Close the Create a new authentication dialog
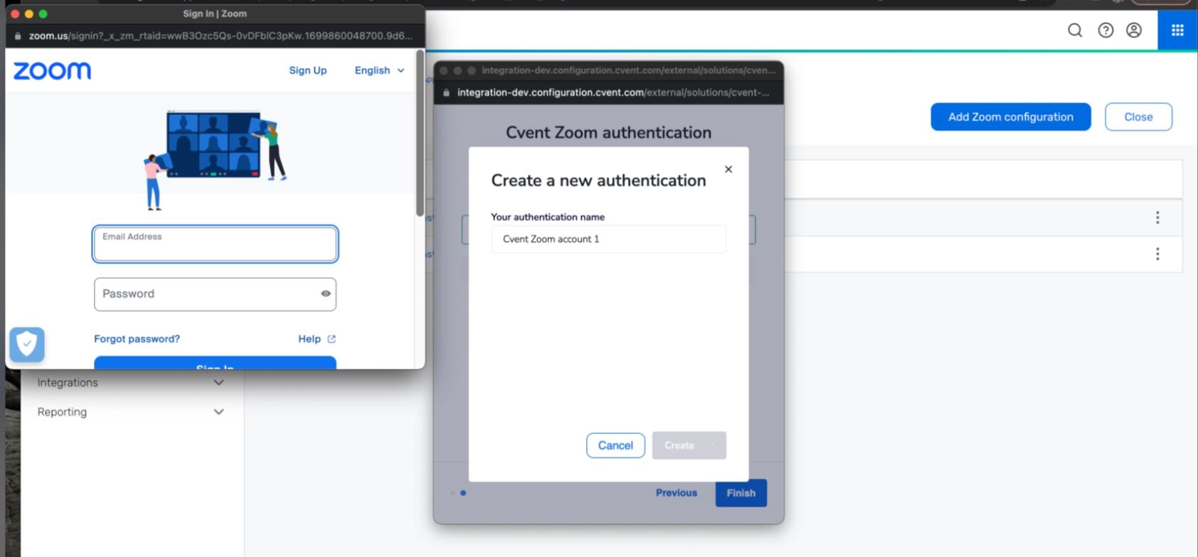This screenshot has height=557, width=1198. click(x=728, y=169)
